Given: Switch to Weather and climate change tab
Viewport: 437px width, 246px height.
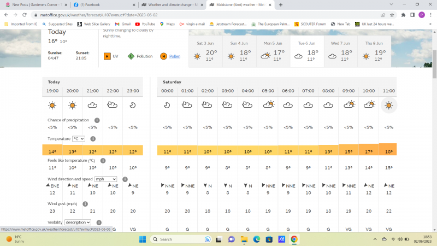Looking at the screenshot, I should click(x=172, y=5).
